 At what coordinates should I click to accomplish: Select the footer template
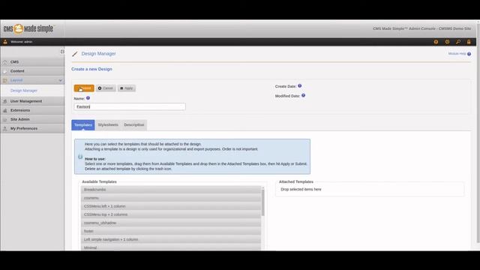coord(171,231)
